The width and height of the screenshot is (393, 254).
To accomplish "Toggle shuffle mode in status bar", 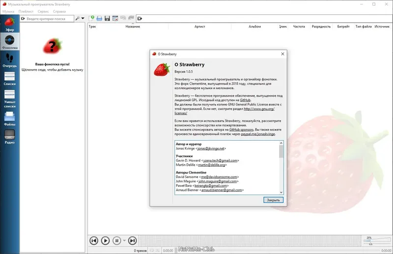I will click(157, 250).
